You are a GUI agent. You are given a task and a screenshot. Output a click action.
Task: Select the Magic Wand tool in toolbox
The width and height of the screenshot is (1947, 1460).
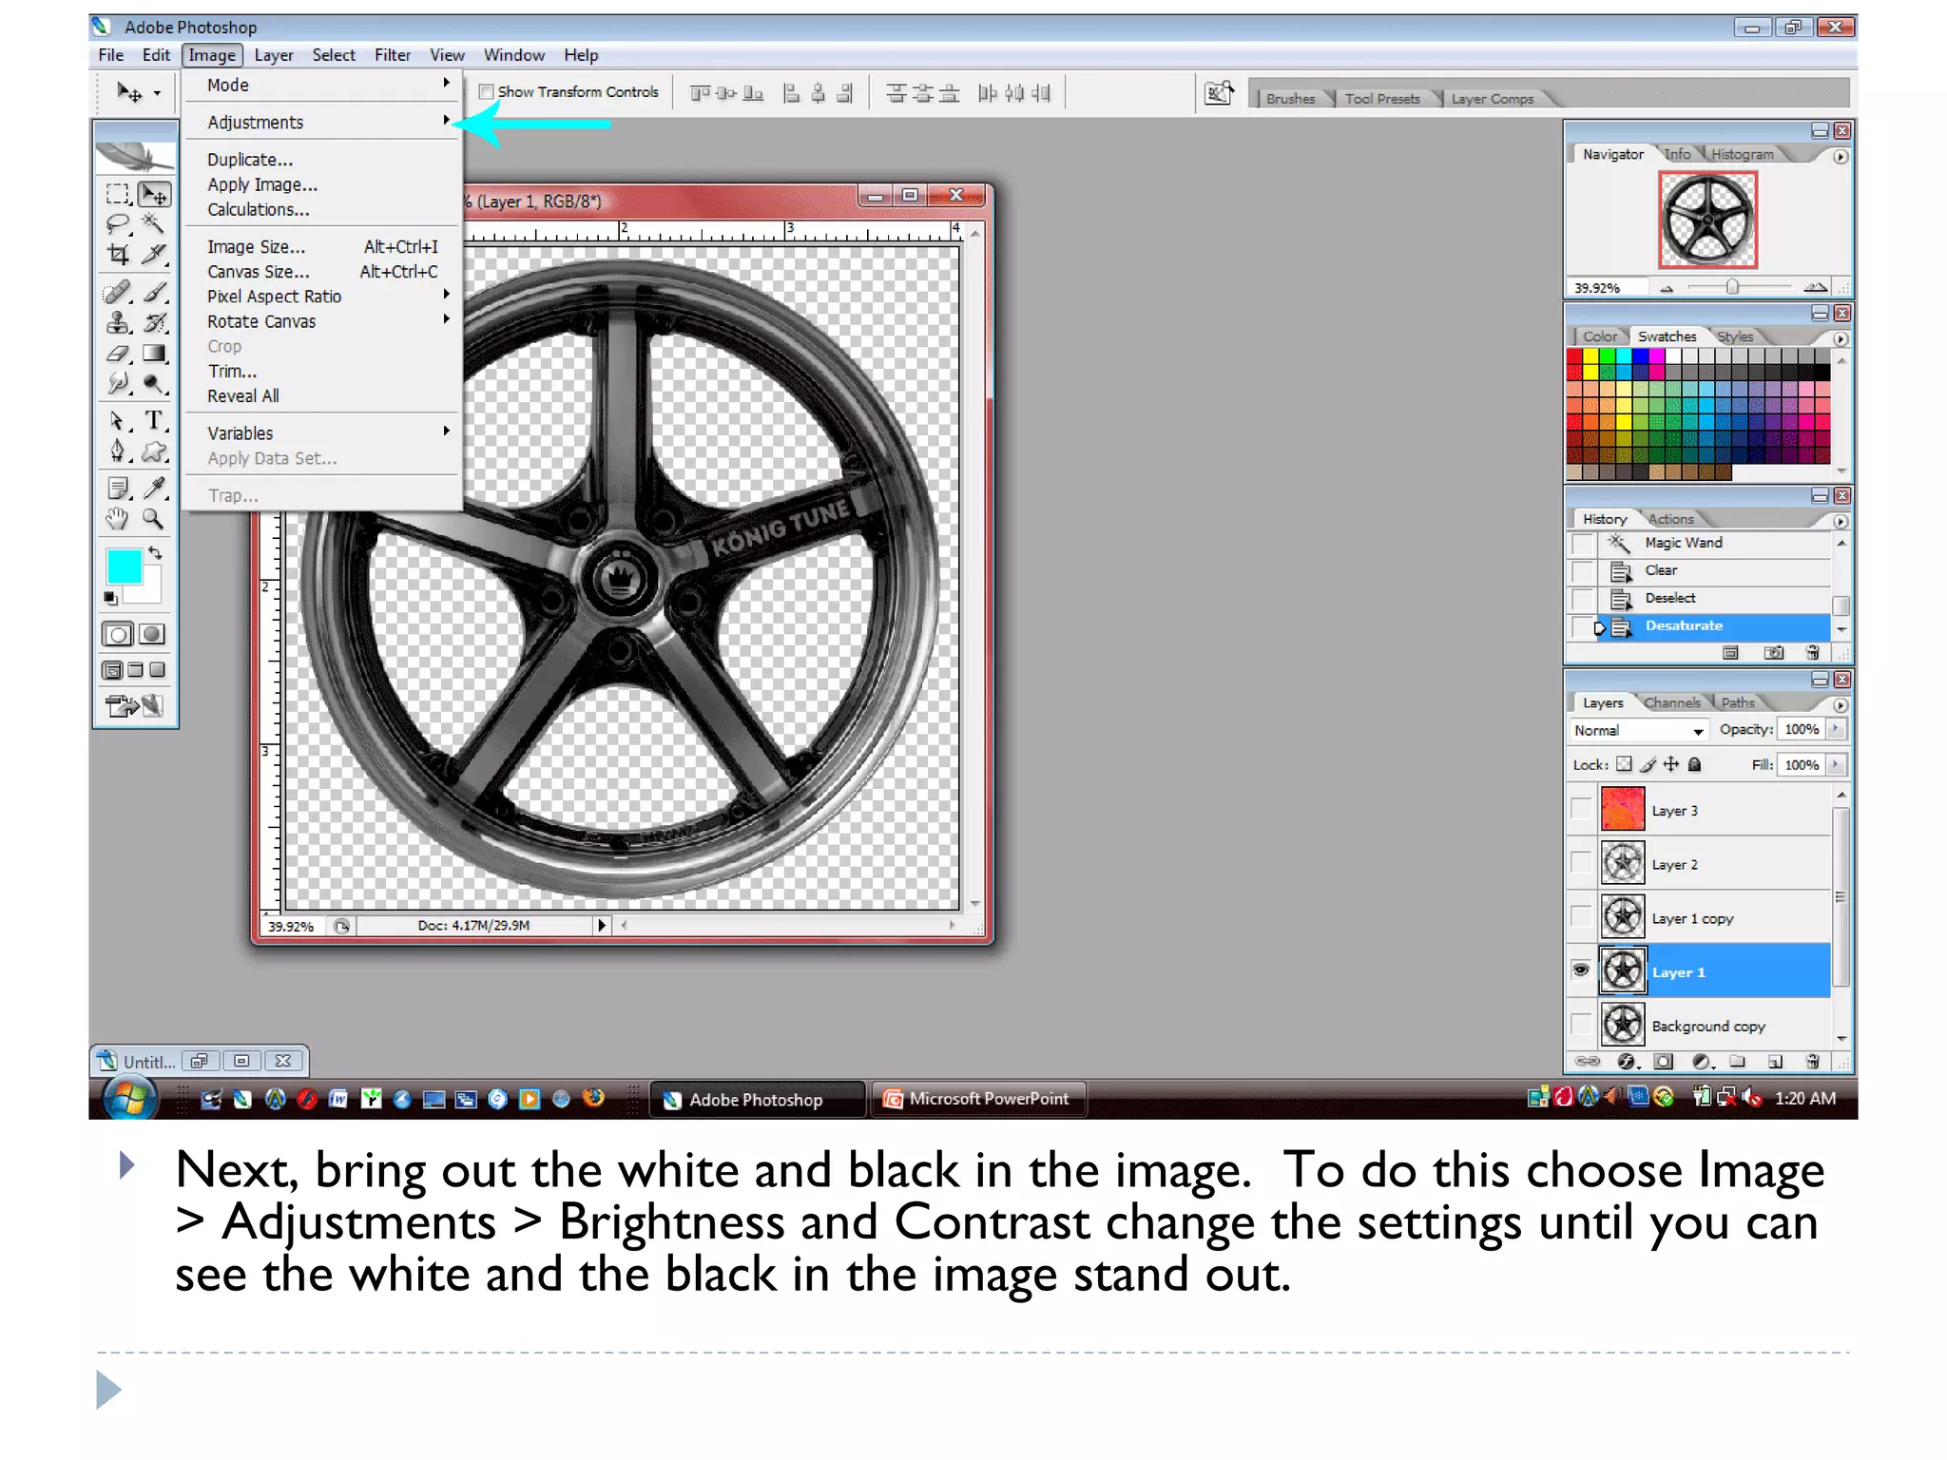(154, 224)
